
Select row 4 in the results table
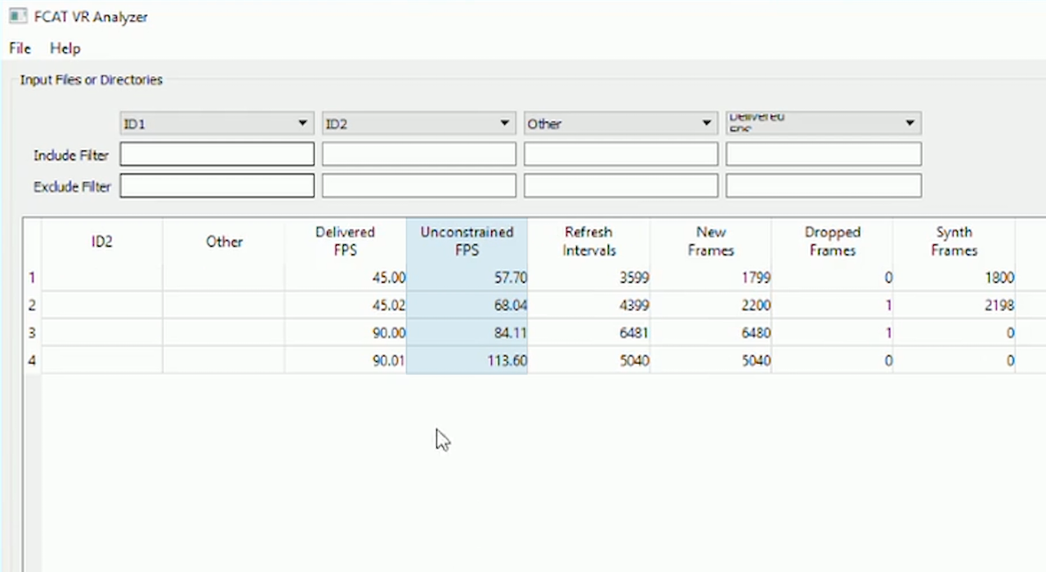click(x=32, y=360)
